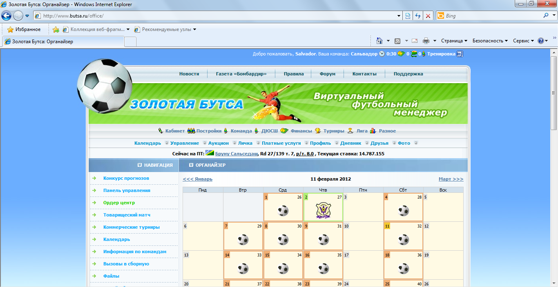The image size is (558, 287).
Task: Open a new blank tab
Action: tap(130, 42)
